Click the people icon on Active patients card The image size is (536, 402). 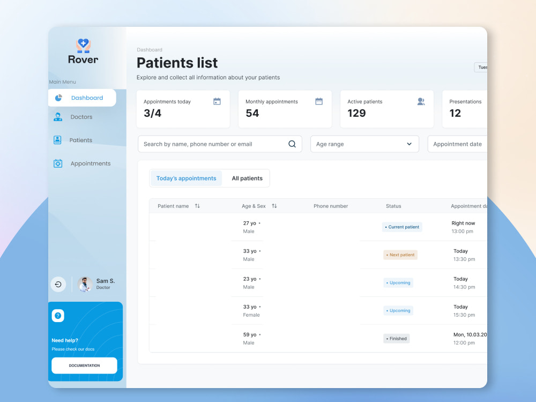click(x=420, y=101)
